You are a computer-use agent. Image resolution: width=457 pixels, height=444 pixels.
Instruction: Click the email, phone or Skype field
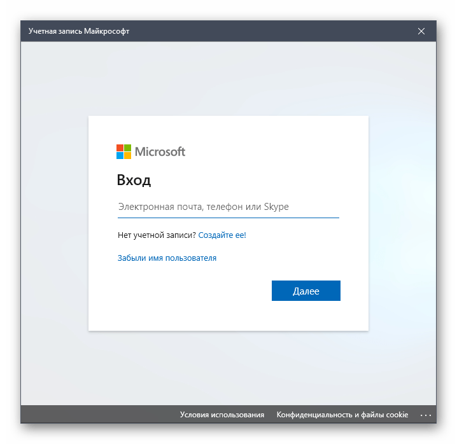(x=229, y=207)
